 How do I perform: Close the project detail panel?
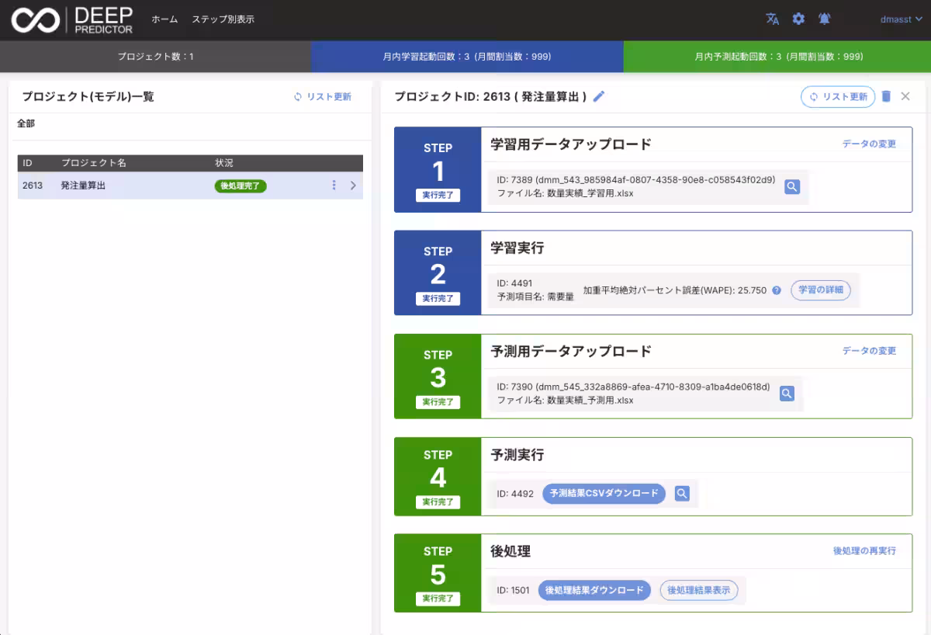[x=905, y=96]
